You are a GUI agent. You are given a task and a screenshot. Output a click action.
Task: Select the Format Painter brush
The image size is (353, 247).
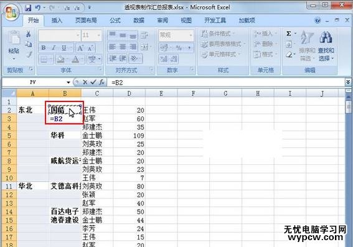coord(29,54)
